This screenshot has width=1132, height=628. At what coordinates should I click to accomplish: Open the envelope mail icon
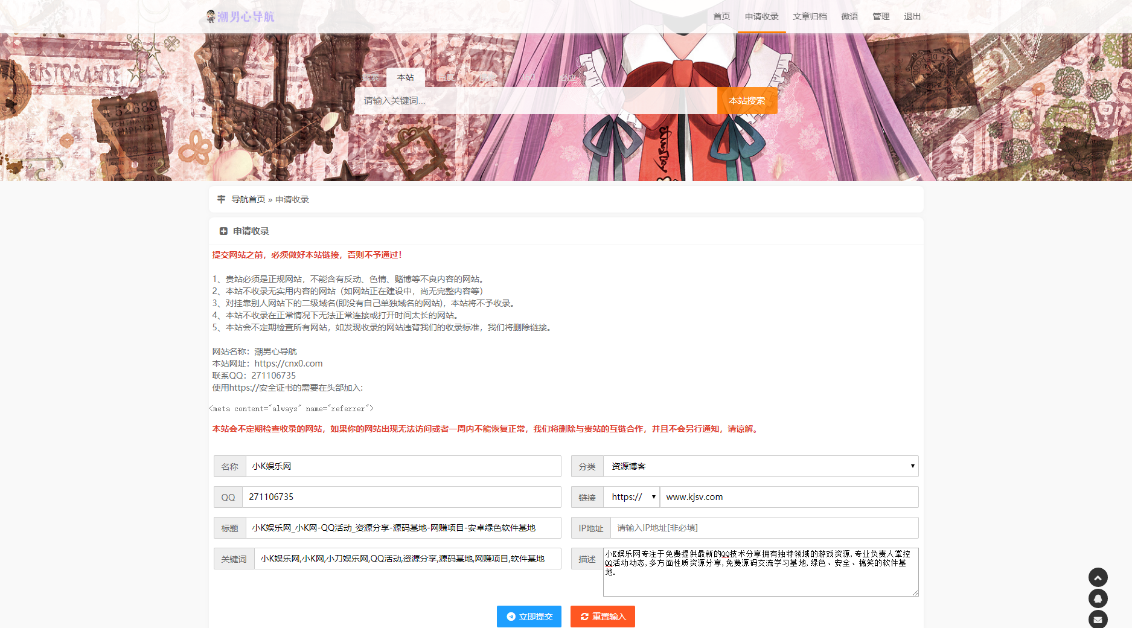[1098, 620]
